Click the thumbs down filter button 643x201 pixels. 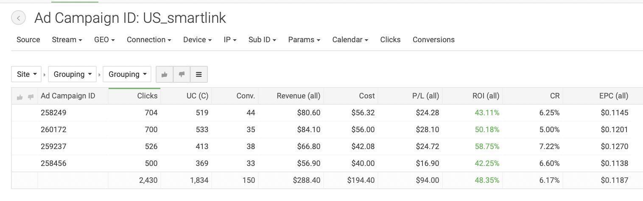(x=182, y=74)
